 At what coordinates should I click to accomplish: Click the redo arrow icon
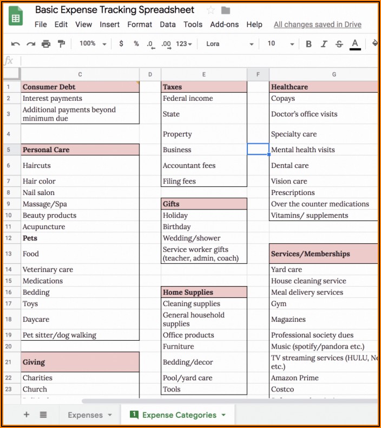point(31,44)
